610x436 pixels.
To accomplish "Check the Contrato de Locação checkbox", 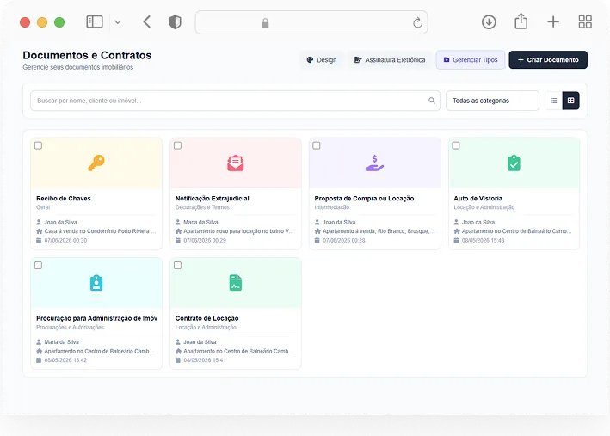I will point(177,265).
